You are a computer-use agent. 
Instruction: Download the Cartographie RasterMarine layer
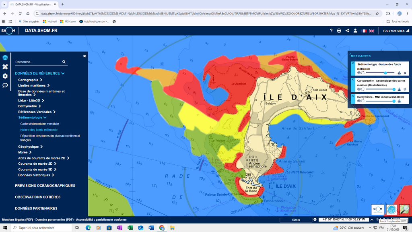(399, 89)
